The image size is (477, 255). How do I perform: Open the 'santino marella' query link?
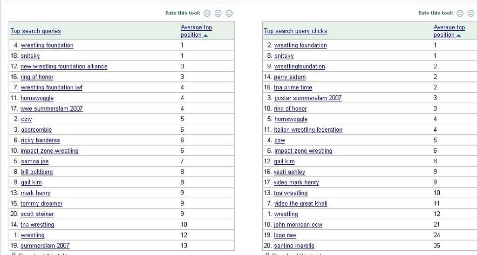click(294, 246)
